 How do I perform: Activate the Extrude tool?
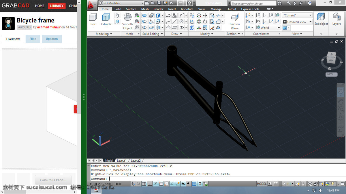106,20
